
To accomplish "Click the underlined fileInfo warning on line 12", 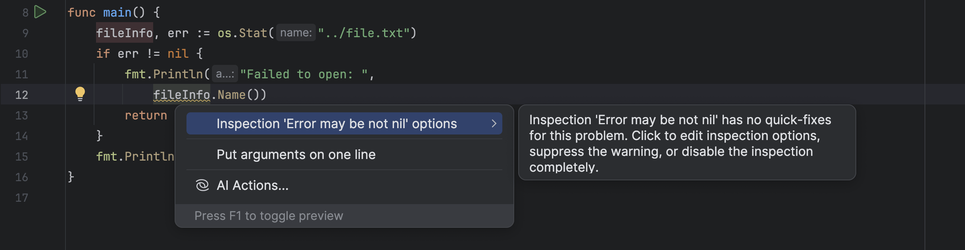I will [x=181, y=95].
